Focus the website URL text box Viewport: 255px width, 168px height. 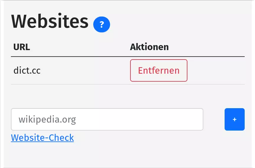(x=107, y=119)
